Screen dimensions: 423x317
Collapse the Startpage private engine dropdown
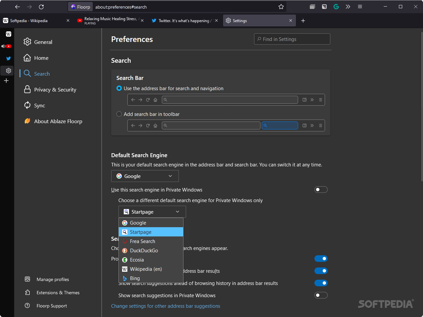pyautogui.click(x=152, y=212)
